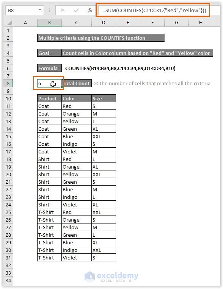Click 'XXL' in row 30
223x289 pixels.
coord(104,250)
